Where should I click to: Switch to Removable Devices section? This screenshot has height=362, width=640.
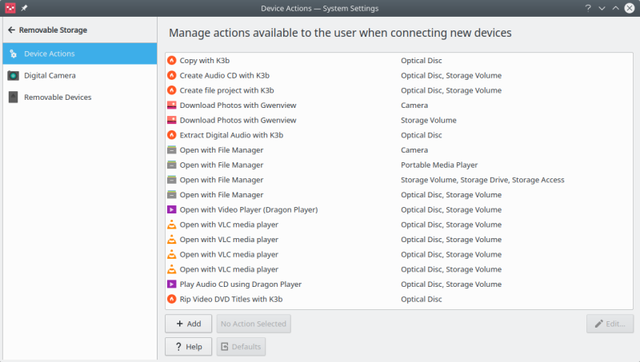coord(58,97)
